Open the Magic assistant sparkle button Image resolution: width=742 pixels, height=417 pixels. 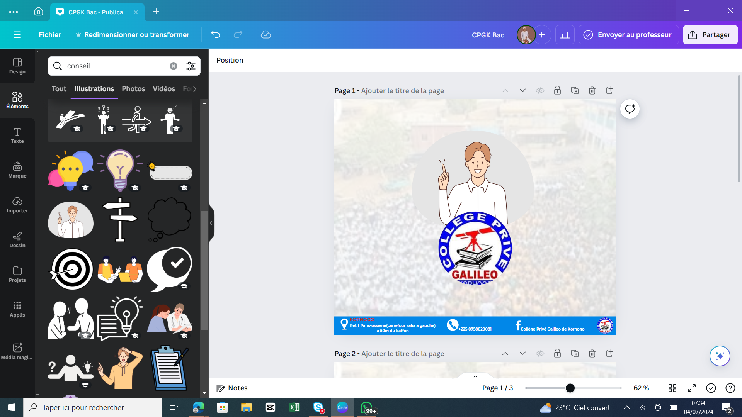coord(720,356)
